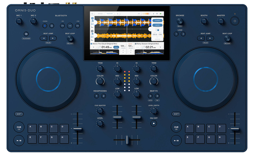Tap the REC button on the touchscreen

coord(139,14)
